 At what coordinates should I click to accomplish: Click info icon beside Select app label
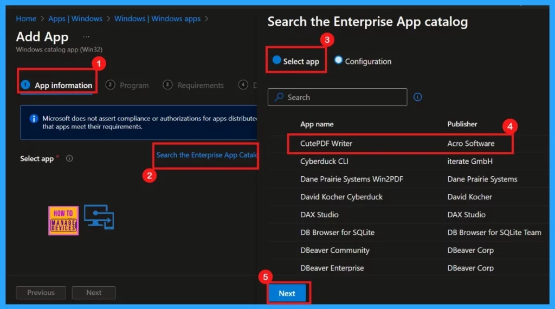tap(69, 159)
